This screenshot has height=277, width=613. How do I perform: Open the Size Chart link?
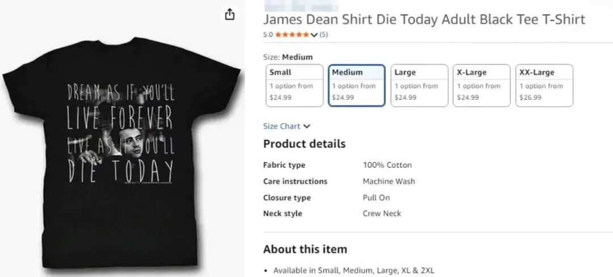click(x=282, y=126)
